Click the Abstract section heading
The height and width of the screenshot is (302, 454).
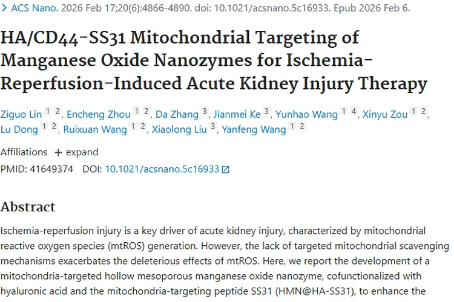click(28, 207)
